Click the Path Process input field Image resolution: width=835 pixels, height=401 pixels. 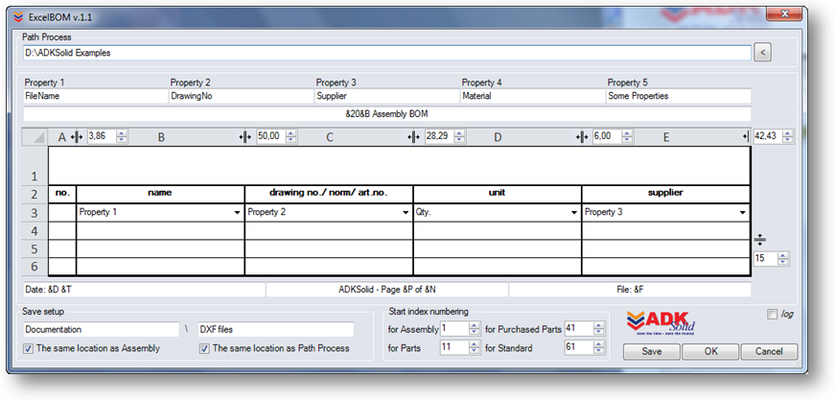[x=387, y=53]
